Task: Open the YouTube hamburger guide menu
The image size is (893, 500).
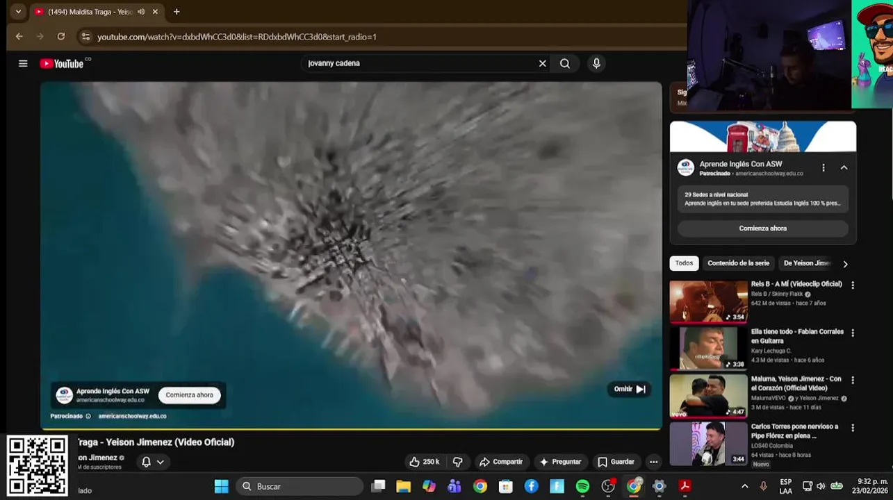Action: point(23,63)
